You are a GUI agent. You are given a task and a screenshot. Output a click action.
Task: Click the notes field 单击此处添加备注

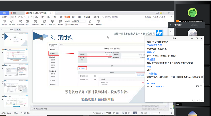click(x=40, y=109)
